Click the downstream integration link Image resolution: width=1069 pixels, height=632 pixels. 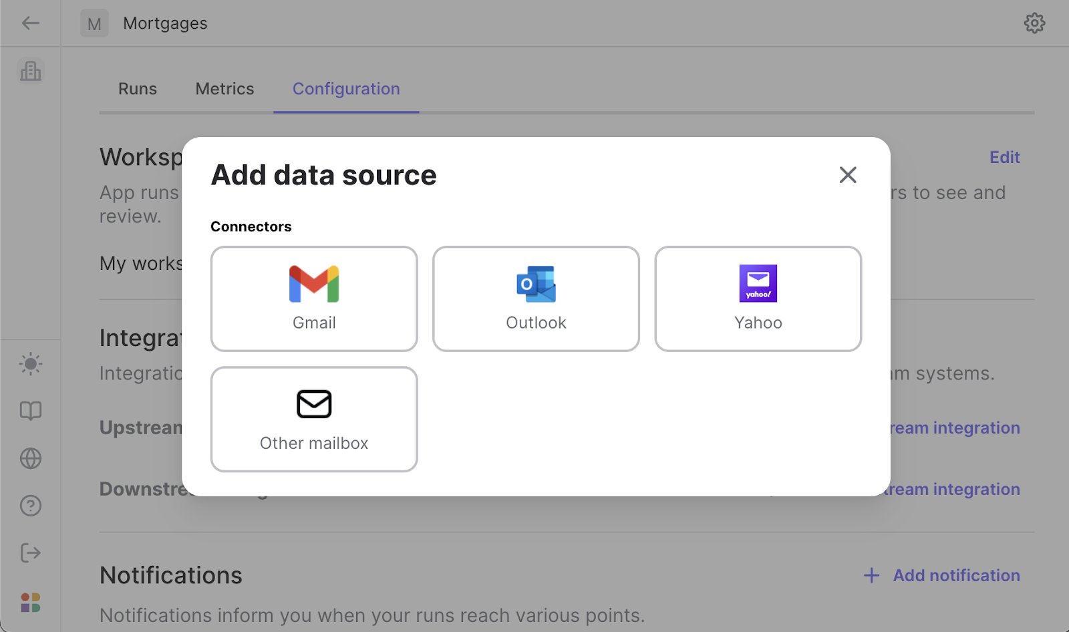(x=955, y=489)
